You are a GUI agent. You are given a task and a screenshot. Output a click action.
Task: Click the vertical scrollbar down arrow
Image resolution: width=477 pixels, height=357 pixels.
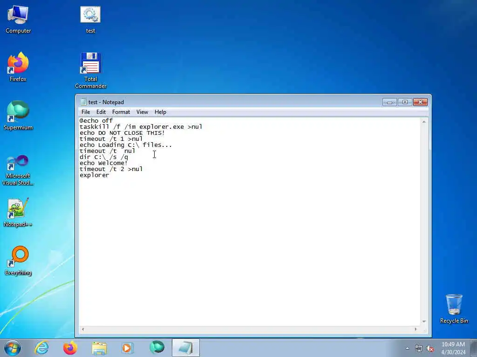[x=424, y=322]
